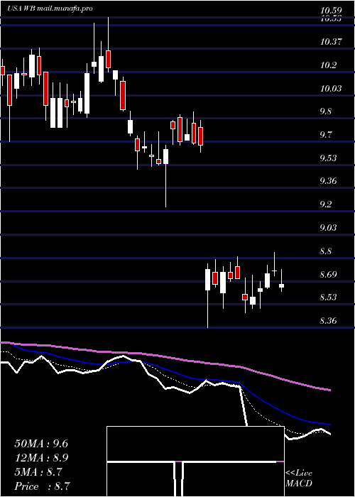Image resolution: width=355 pixels, height=497 pixels.
Task: Click the 10.03 price axis label
Action: pos(331,88)
